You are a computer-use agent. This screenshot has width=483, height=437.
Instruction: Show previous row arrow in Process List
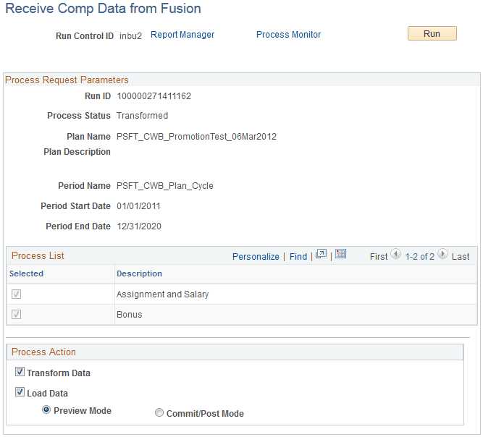395,254
